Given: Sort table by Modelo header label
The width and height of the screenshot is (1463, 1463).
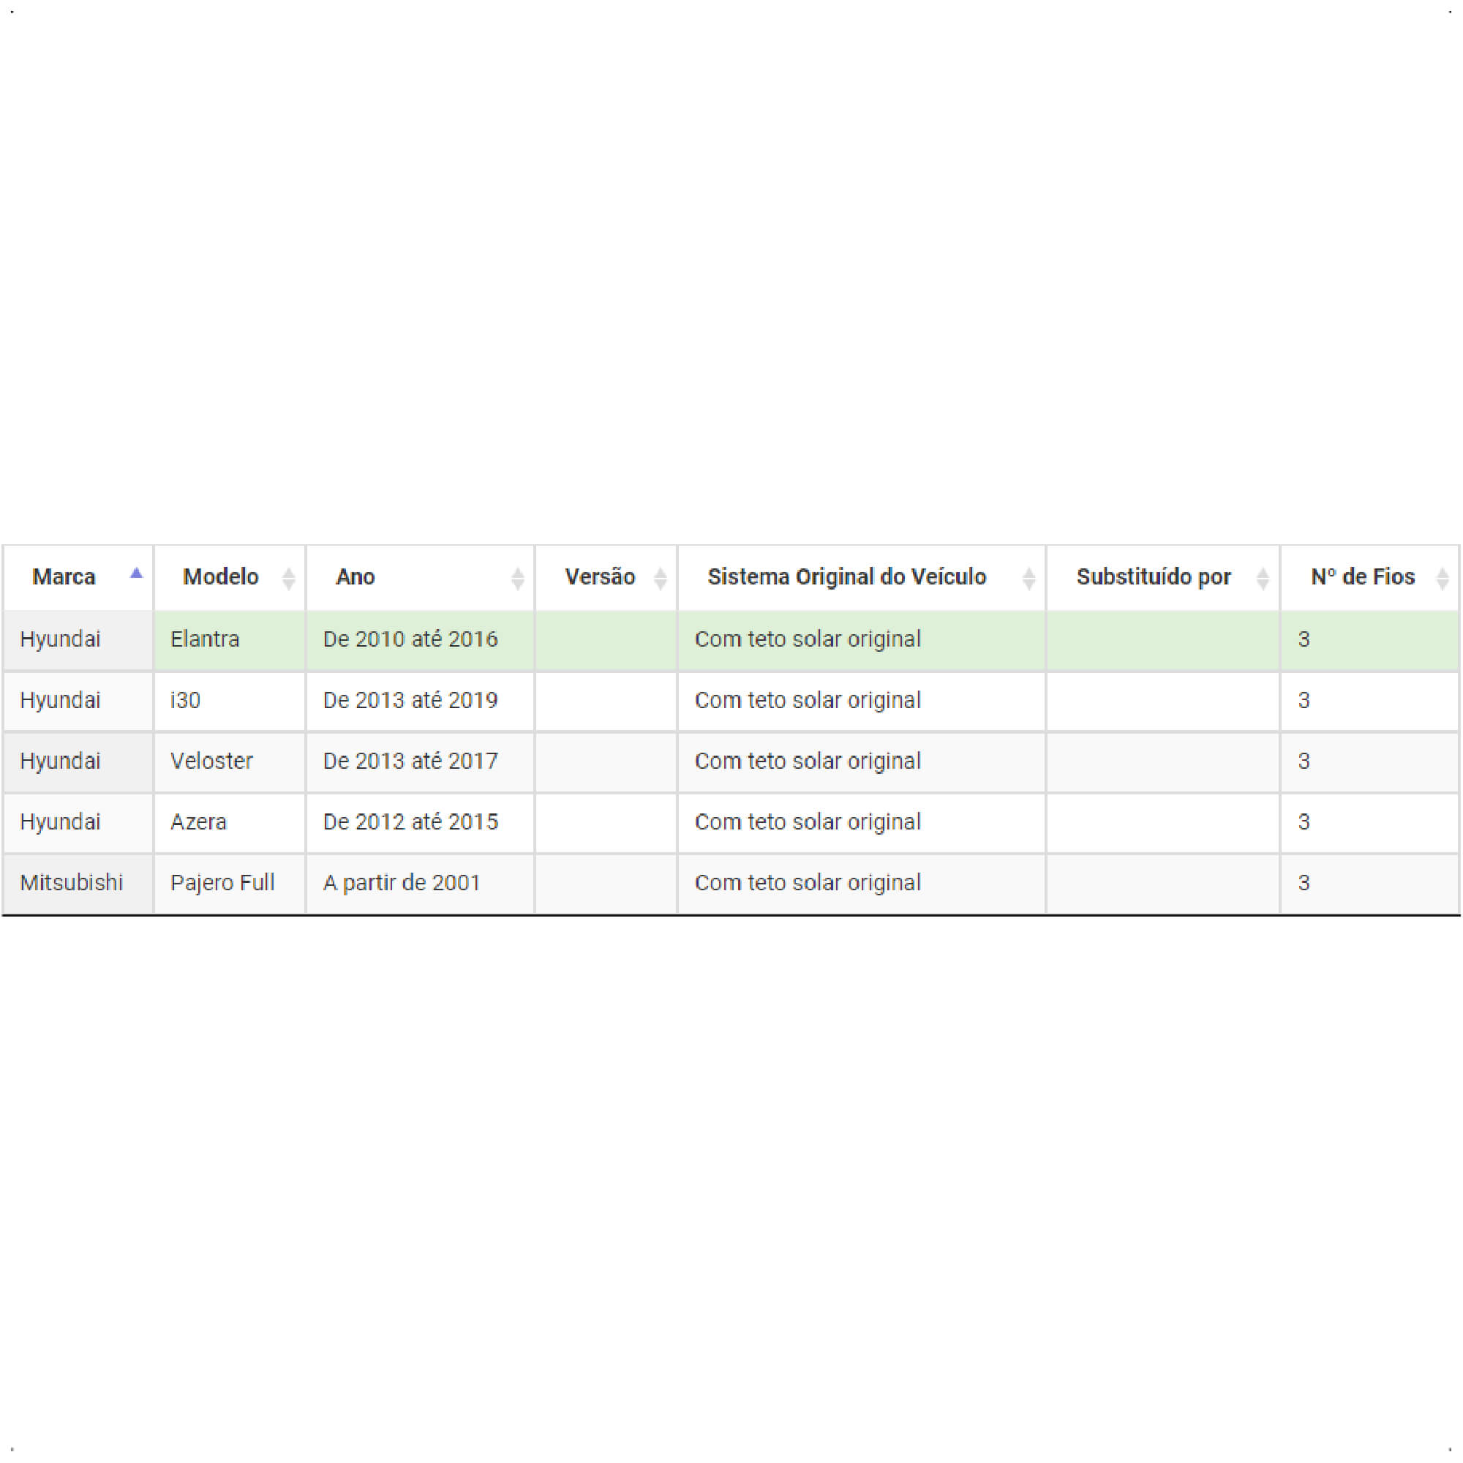Looking at the screenshot, I should pos(220,577).
